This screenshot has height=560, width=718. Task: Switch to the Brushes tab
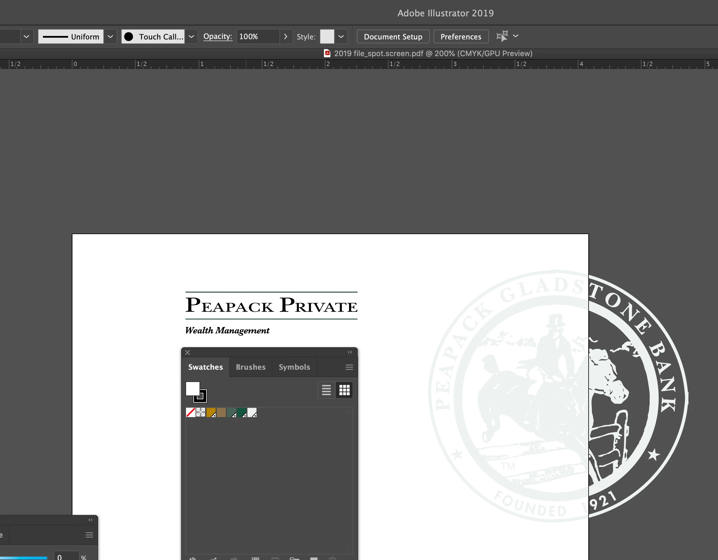tap(251, 367)
